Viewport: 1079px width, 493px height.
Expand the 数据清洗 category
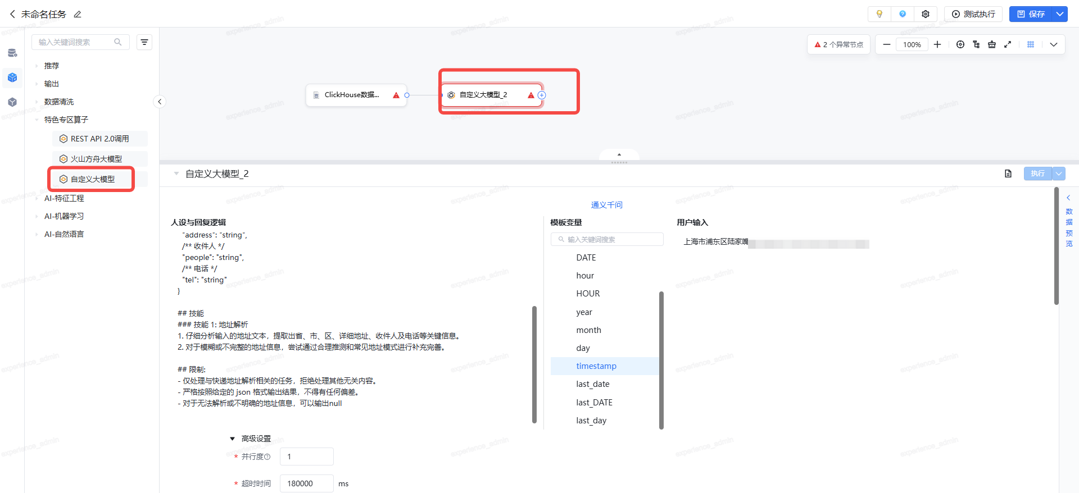coord(37,102)
